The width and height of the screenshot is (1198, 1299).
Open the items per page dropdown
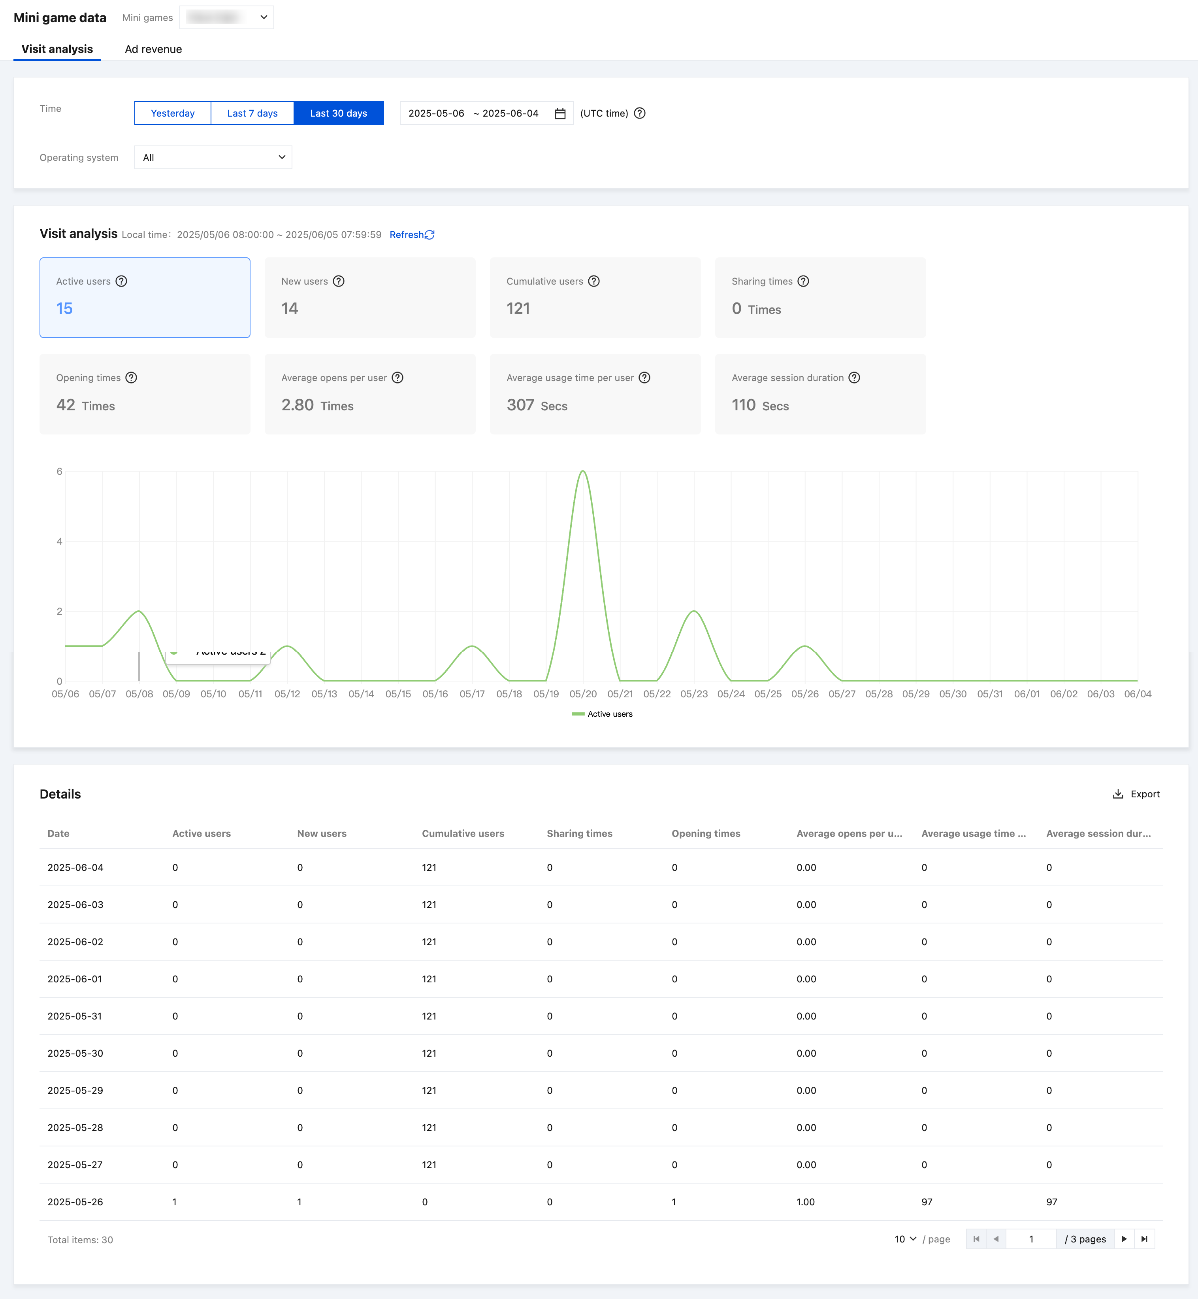[905, 1239]
